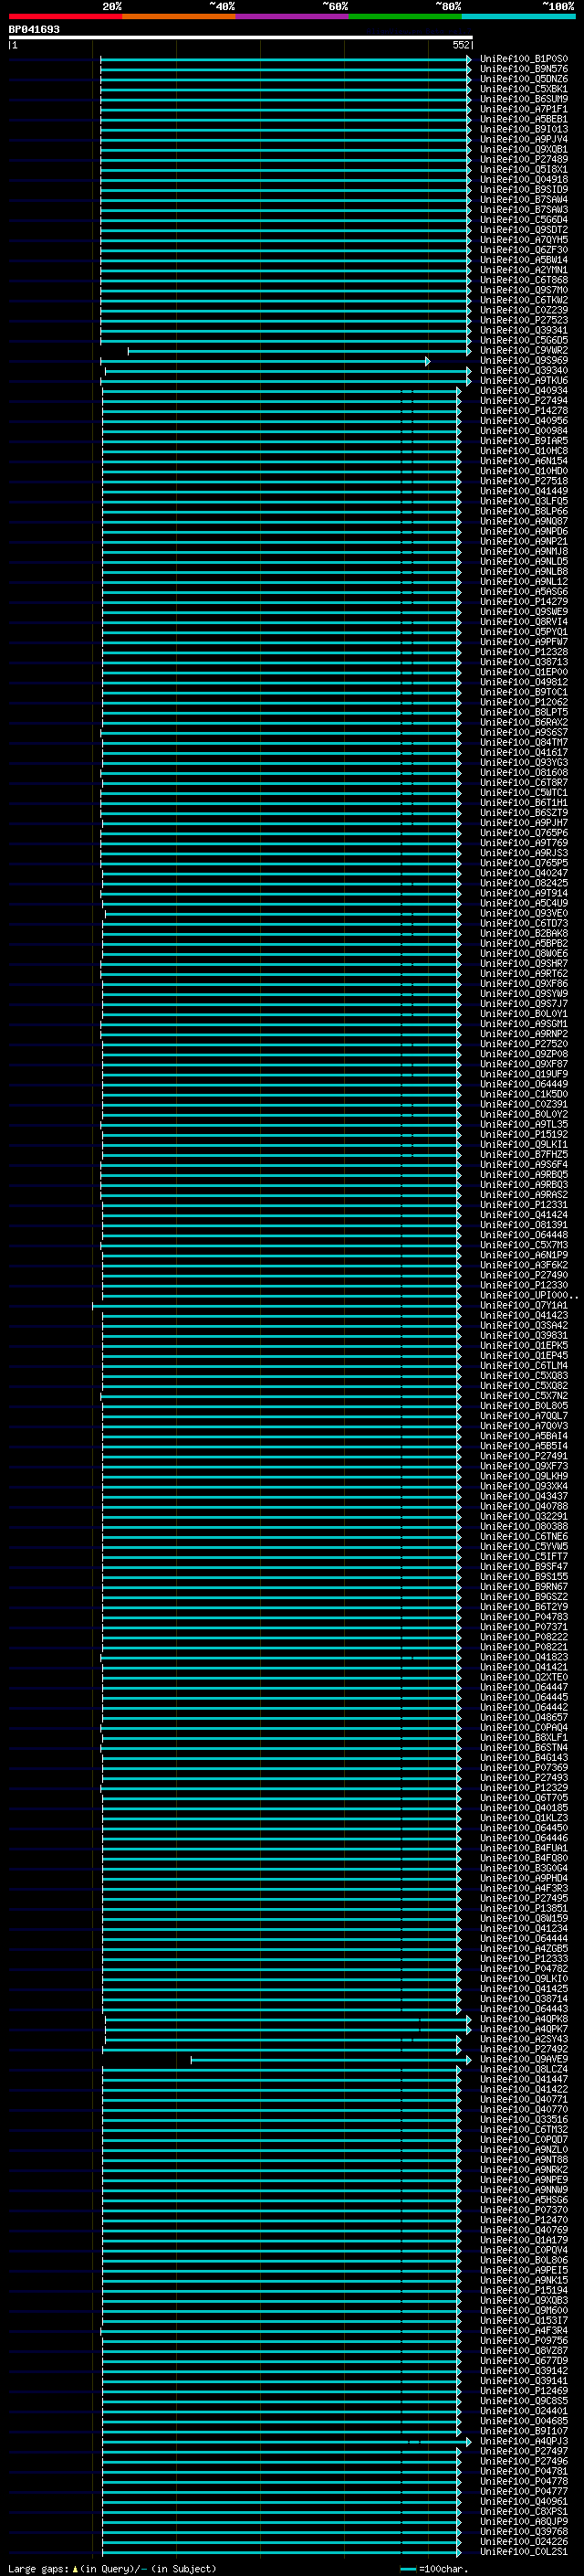
Task: Click the green ~80% identity color segment
Action: click(x=405, y=16)
